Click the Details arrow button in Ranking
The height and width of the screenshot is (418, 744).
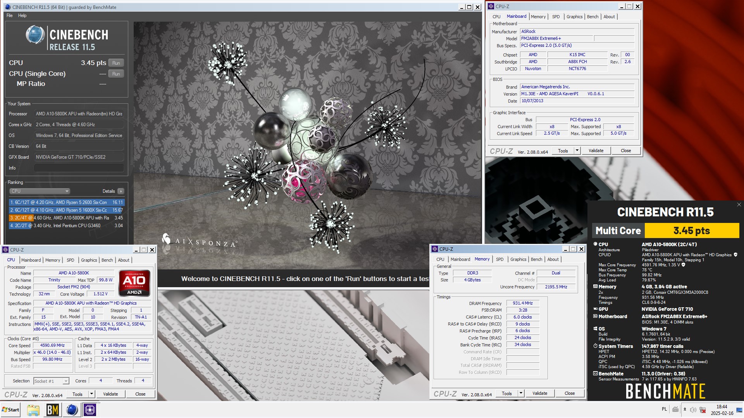[x=121, y=191]
